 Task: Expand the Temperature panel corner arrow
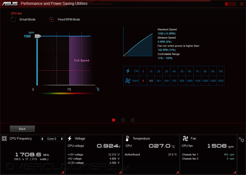tap(177, 172)
